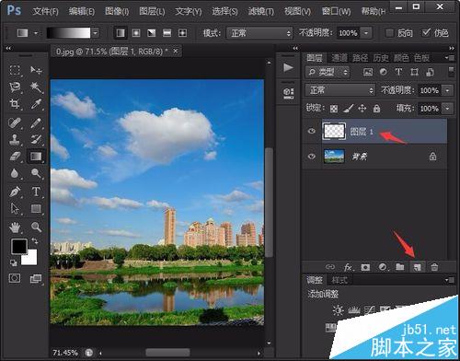This screenshot has height=361, width=460.
Task: Select the Lasso tool
Action: coord(15,87)
